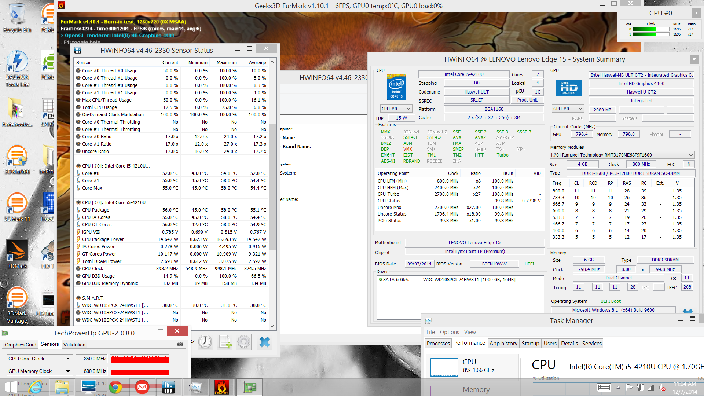Launch 3DMark Vantage desktop shortcut

(17, 305)
